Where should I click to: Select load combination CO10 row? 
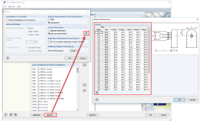(x=54, y=96)
